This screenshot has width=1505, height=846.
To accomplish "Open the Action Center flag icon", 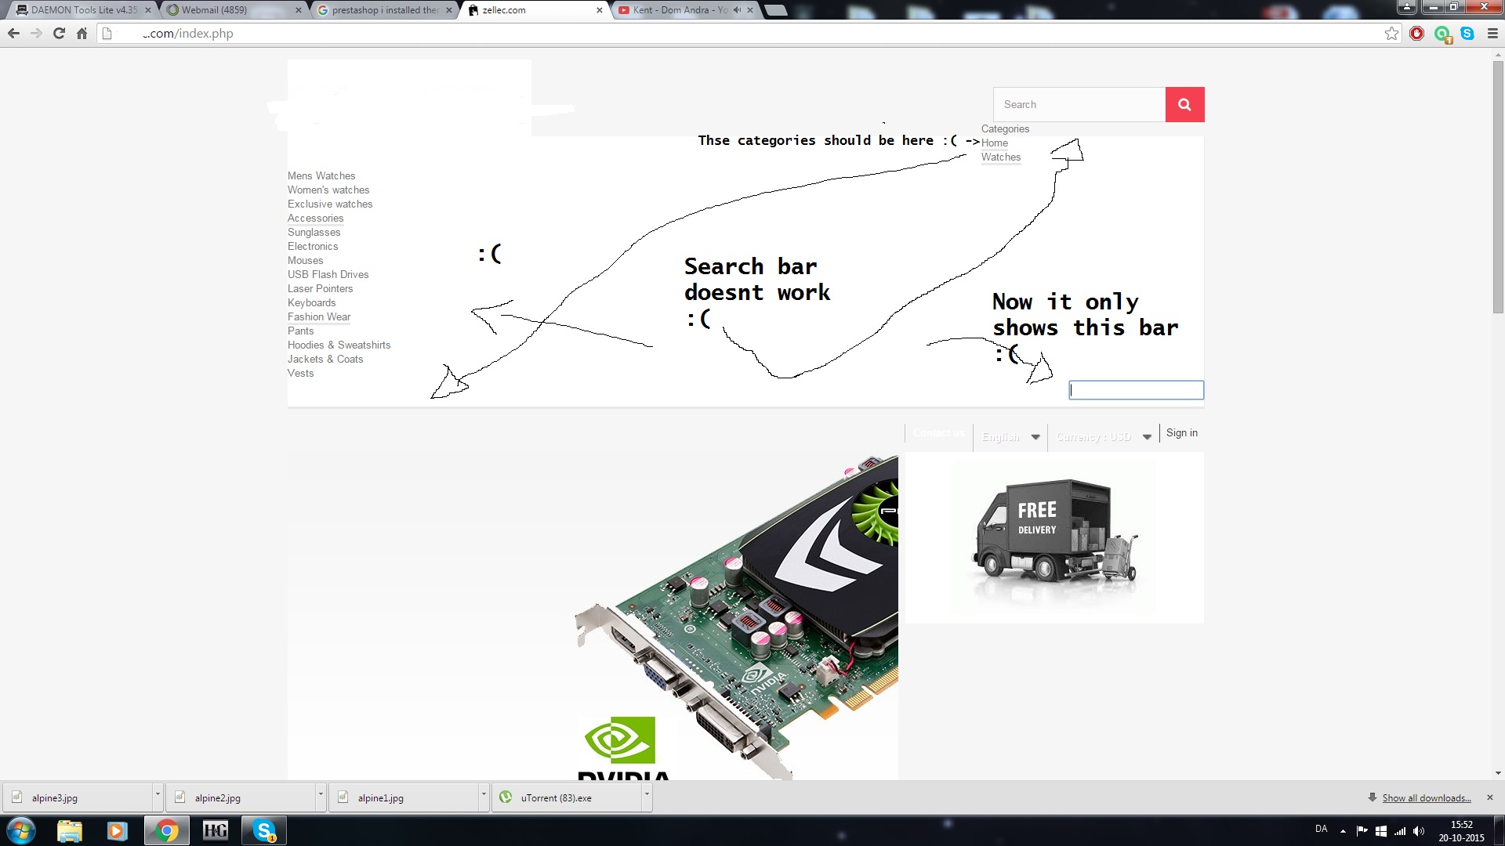I will (x=1362, y=831).
